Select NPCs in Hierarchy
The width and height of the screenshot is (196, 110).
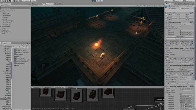tap(3, 34)
